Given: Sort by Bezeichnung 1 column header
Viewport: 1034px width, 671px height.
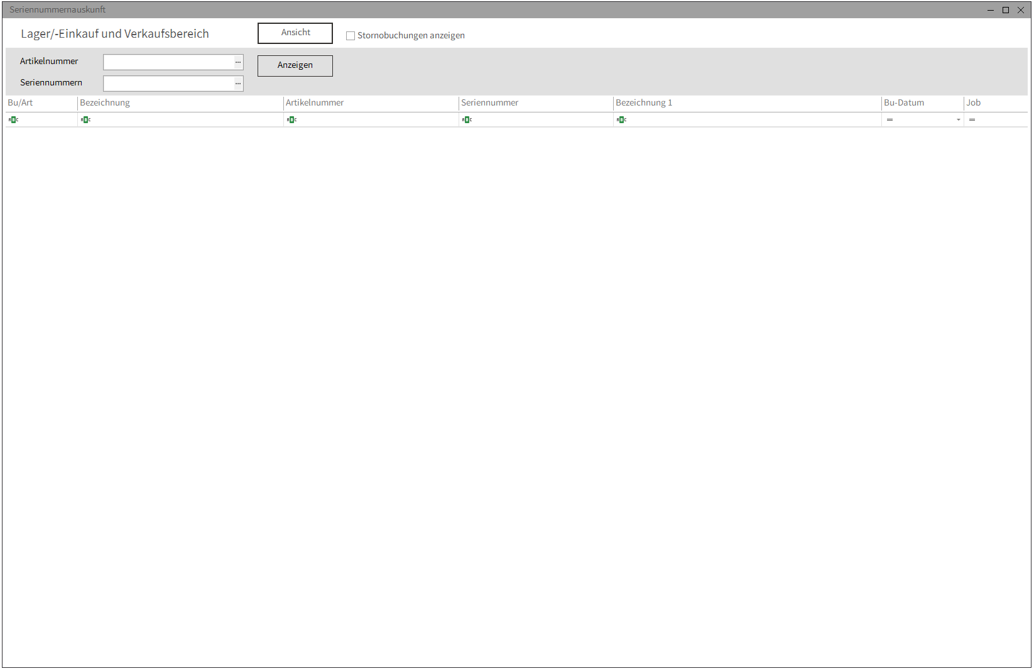Looking at the screenshot, I should [748, 103].
